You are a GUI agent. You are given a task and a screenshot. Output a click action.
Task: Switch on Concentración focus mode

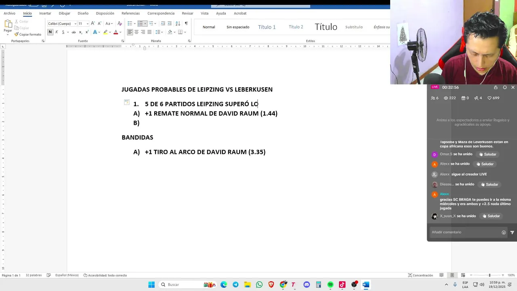(420, 275)
